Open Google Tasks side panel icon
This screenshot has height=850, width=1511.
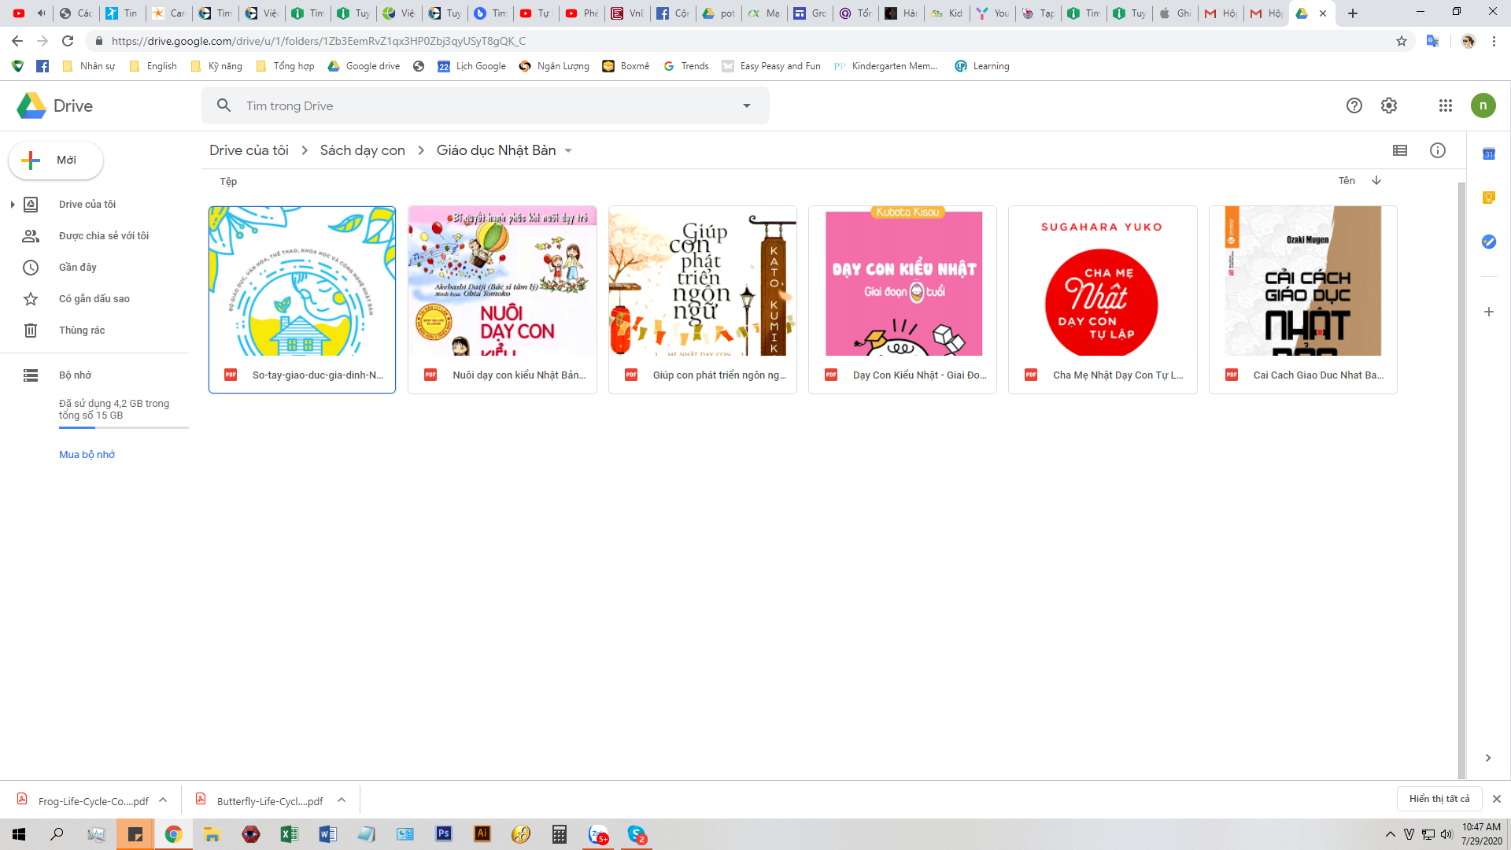pyautogui.click(x=1488, y=242)
